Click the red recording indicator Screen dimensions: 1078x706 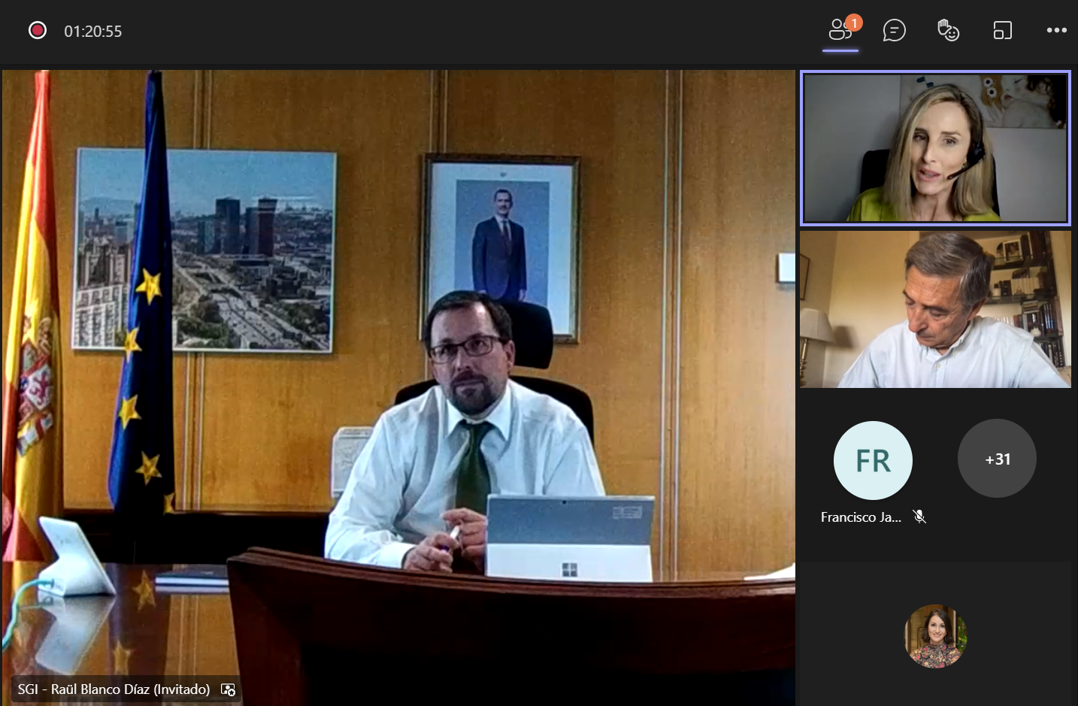pos(38,30)
